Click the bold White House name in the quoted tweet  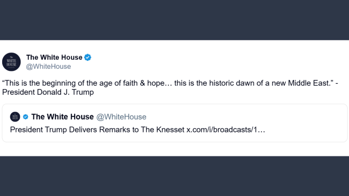click(62, 117)
